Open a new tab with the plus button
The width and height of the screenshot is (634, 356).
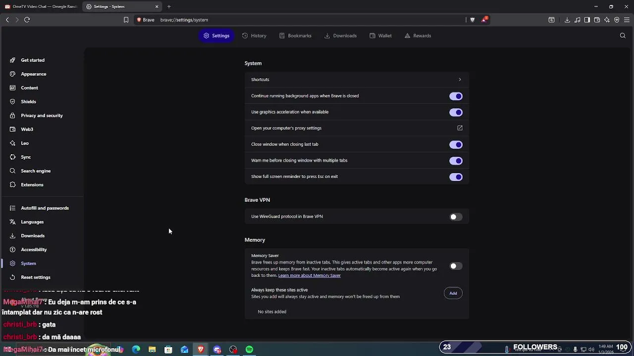click(169, 6)
